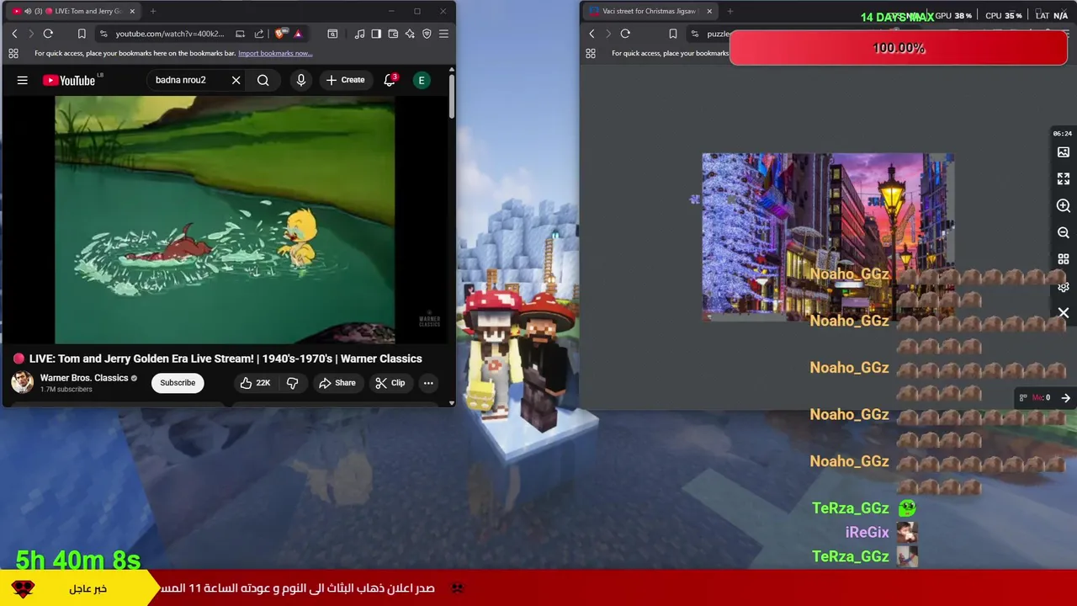Bookmark the YouTube page
This screenshot has height=606, width=1077.
(82, 34)
